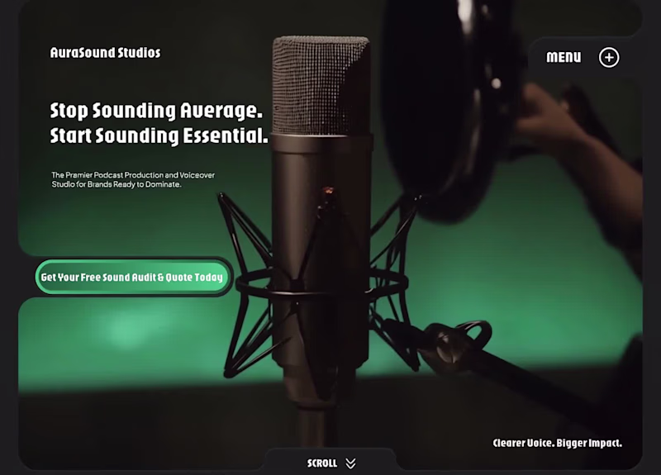Click the Clearer Voice. Bigger Impact. tagline

point(557,443)
